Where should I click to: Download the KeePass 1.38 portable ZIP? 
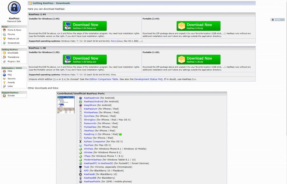[x=198, y=60]
